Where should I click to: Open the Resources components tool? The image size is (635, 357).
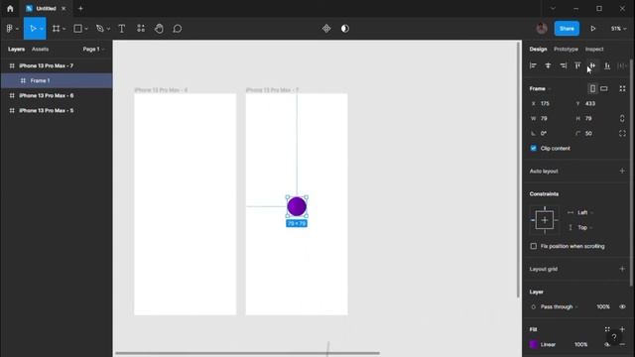141,29
